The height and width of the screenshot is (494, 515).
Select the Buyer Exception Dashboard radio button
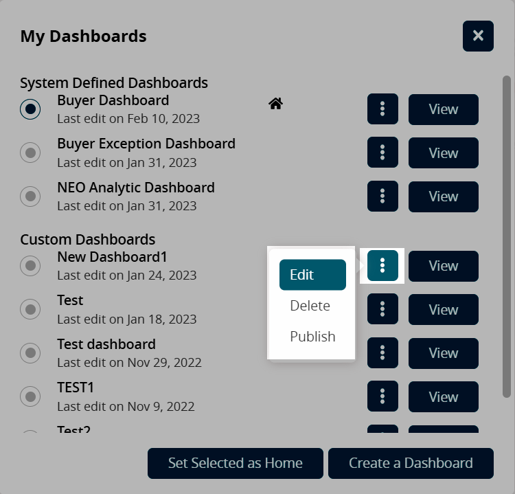[30, 153]
